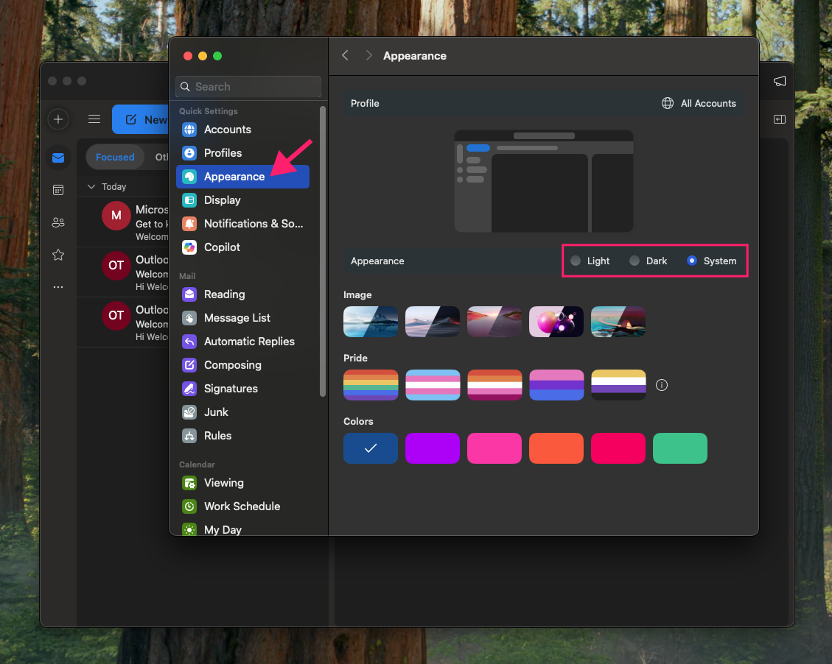Click the megaphone feedback icon in Outlook
Image resolution: width=832 pixels, height=664 pixels.
[780, 81]
